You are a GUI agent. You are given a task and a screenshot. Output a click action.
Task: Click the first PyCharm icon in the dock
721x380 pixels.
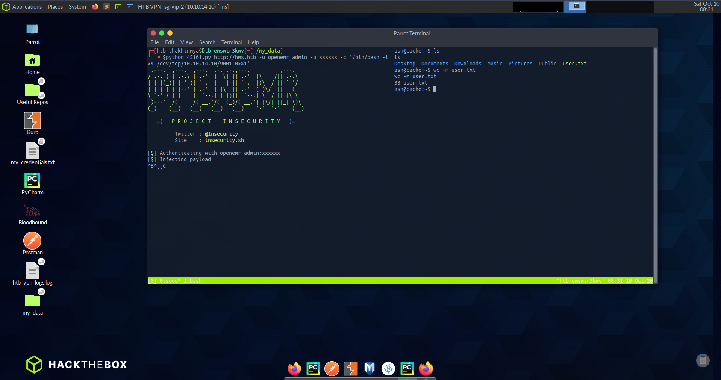(313, 369)
